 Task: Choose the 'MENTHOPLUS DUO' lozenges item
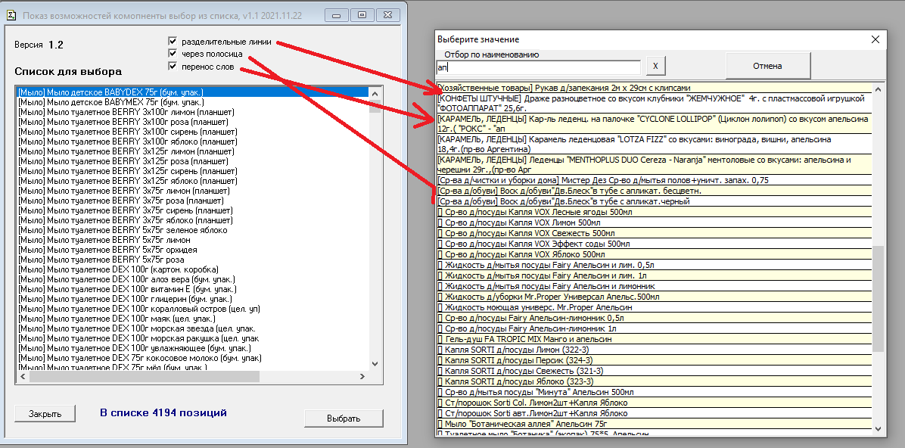pos(654,165)
